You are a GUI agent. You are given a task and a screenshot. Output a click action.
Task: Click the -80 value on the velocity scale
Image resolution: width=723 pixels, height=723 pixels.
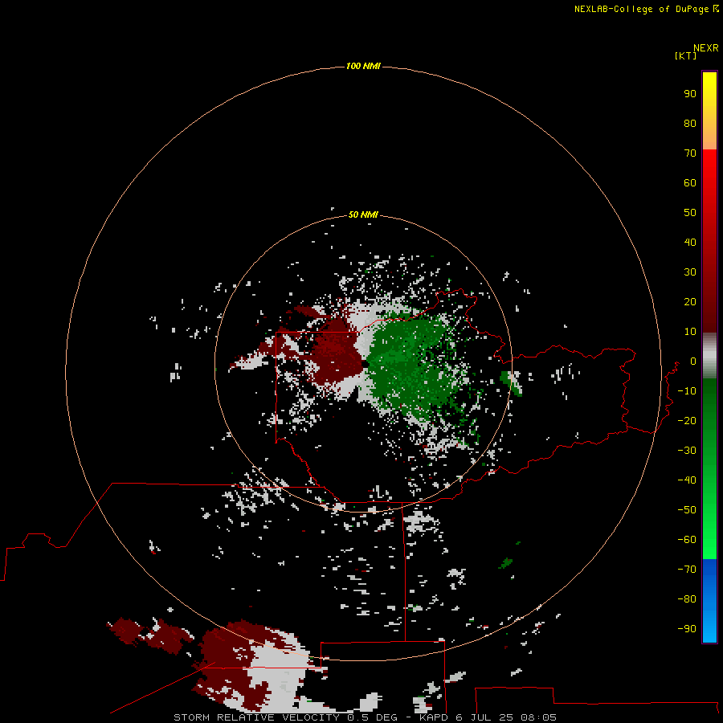[687, 599]
